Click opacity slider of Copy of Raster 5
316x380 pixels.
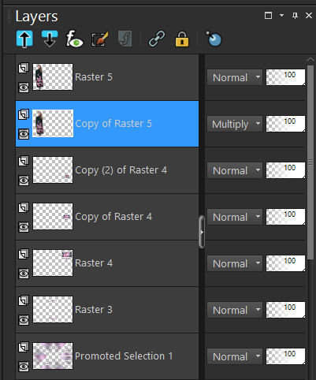point(285,124)
